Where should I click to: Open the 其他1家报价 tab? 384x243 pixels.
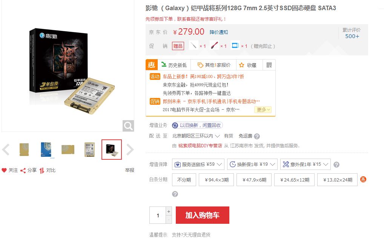click(x=214, y=65)
